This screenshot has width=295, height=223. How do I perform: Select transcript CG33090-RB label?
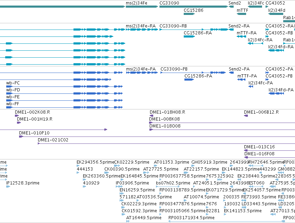(x=173, y=26)
